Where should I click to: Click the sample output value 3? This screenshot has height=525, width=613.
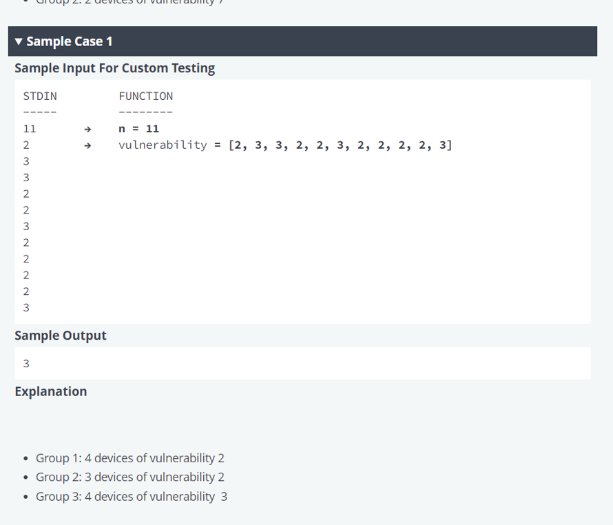26,363
